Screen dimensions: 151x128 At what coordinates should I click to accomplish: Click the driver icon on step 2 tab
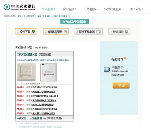point(66,32)
